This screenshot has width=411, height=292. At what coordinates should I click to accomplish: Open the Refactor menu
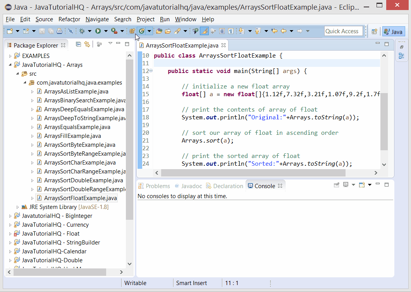(x=69, y=19)
